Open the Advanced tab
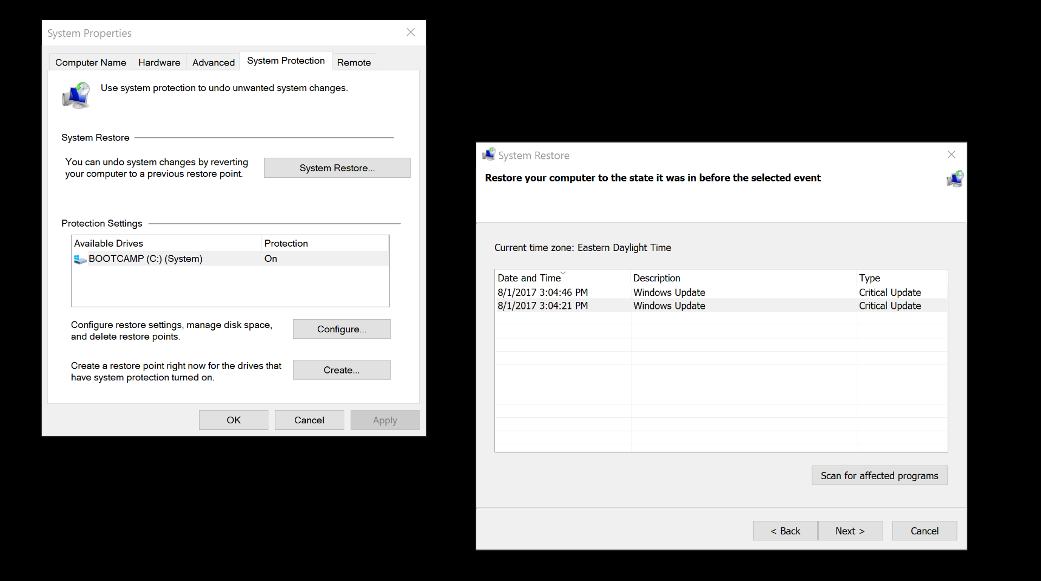Image resolution: width=1041 pixels, height=581 pixels. tap(214, 62)
